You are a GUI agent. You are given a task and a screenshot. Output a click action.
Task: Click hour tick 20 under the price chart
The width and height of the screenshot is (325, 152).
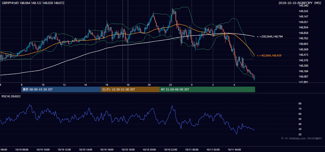point(149,85)
